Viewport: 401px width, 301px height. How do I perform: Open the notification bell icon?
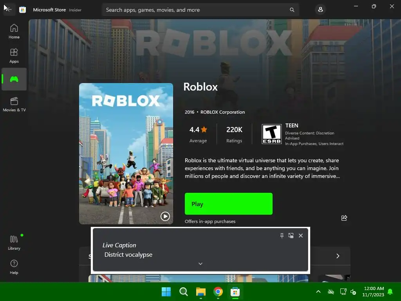tap(390, 292)
